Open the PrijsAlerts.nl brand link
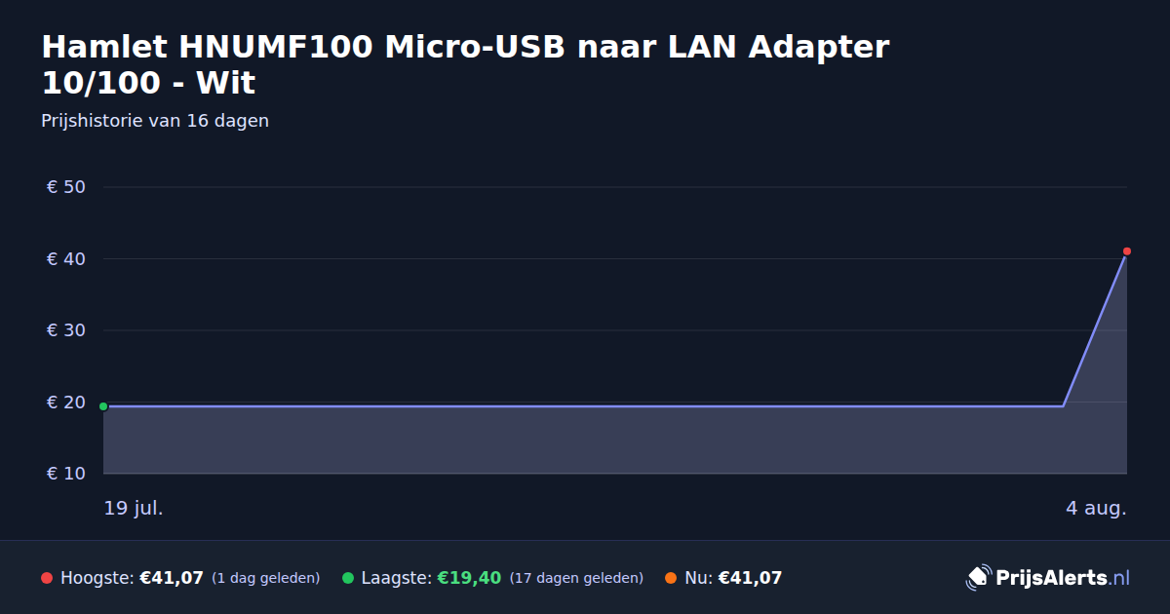This screenshot has height=614, width=1170. 1048,577
